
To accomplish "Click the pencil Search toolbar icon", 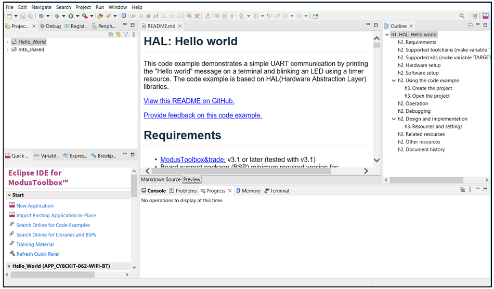I will pos(108,16).
